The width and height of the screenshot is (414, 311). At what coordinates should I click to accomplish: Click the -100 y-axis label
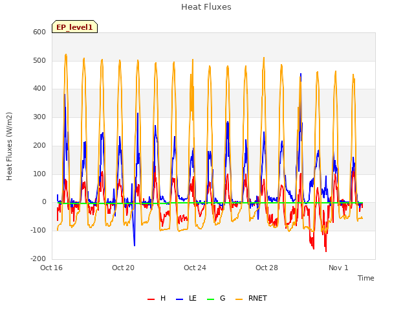[38, 230]
